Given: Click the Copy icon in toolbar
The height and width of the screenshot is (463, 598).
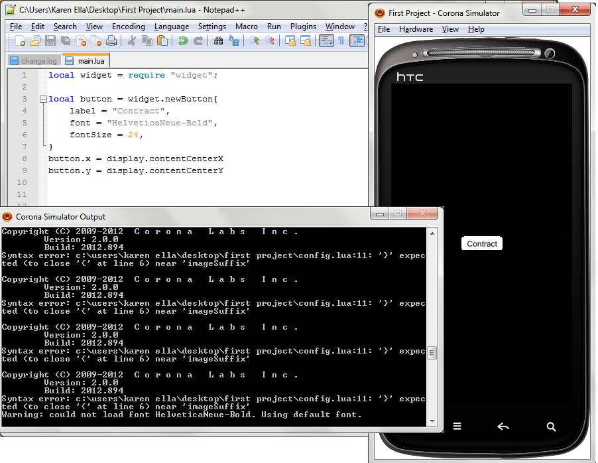Looking at the screenshot, I should pos(147,40).
